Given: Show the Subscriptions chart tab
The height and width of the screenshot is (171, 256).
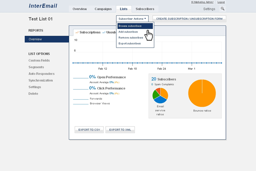Looking at the screenshot, I should [x=87, y=33].
